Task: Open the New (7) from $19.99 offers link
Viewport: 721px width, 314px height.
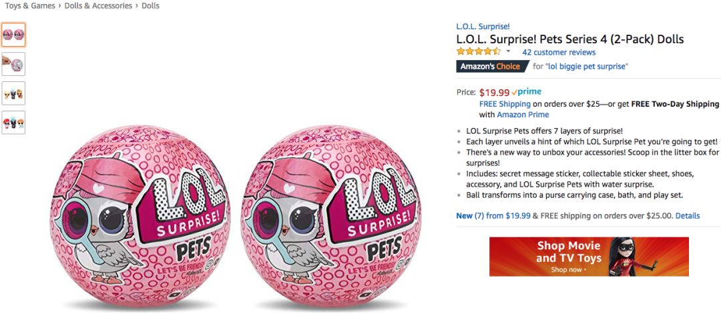Action: (493, 215)
